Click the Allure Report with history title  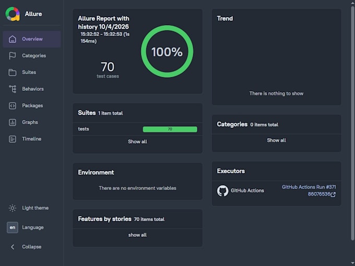(104, 22)
